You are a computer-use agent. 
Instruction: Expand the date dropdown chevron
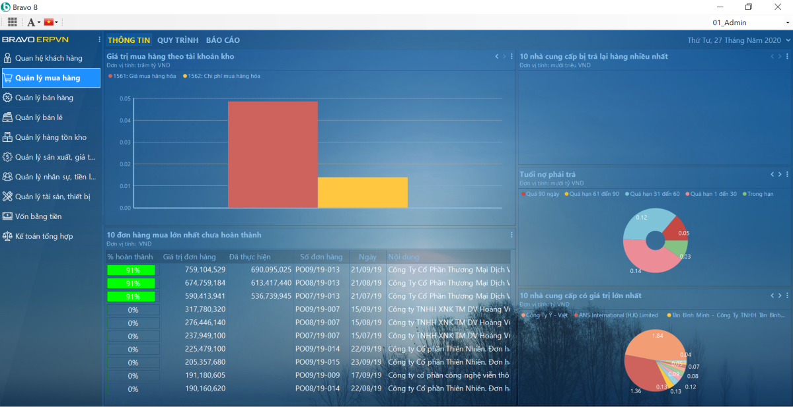click(x=787, y=40)
